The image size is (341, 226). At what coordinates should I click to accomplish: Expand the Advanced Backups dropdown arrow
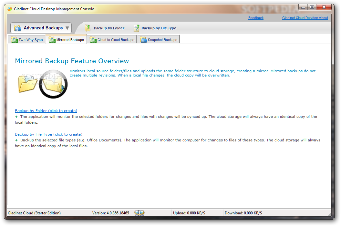point(67,28)
